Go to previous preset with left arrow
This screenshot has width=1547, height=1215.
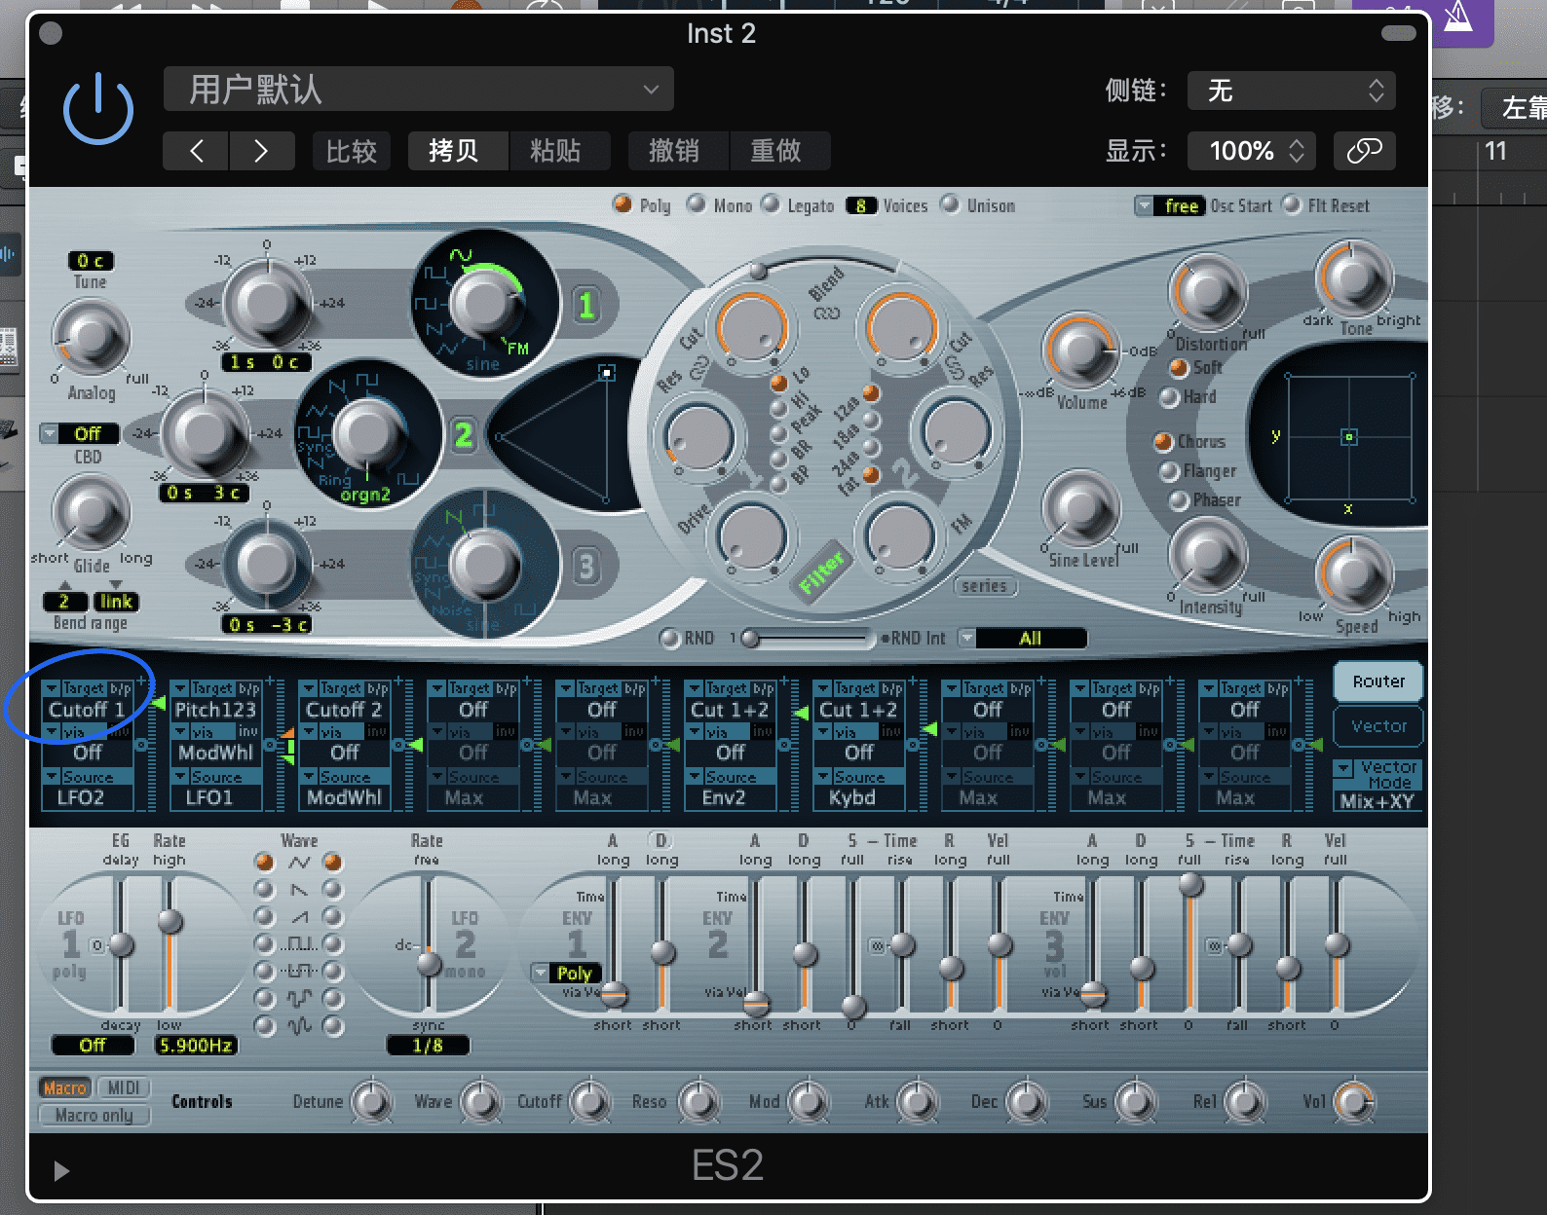pyautogui.click(x=196, y=151)
